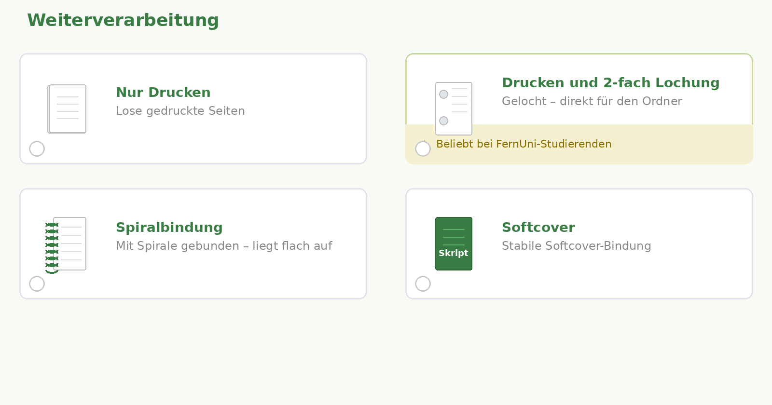Click the Nur Drucken title
Screen dimensions: 772x405
click(163, 92)
